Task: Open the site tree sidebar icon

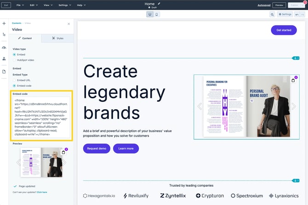Action: point(4,34)
